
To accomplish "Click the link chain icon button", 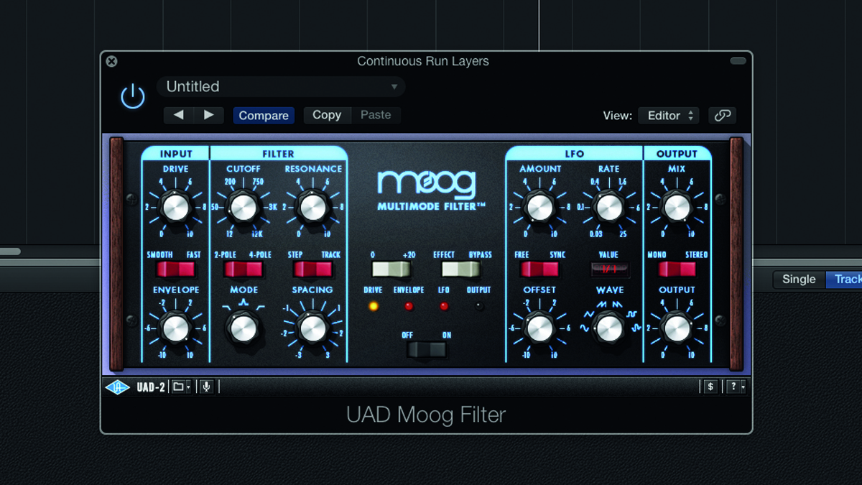I will 722,115.
